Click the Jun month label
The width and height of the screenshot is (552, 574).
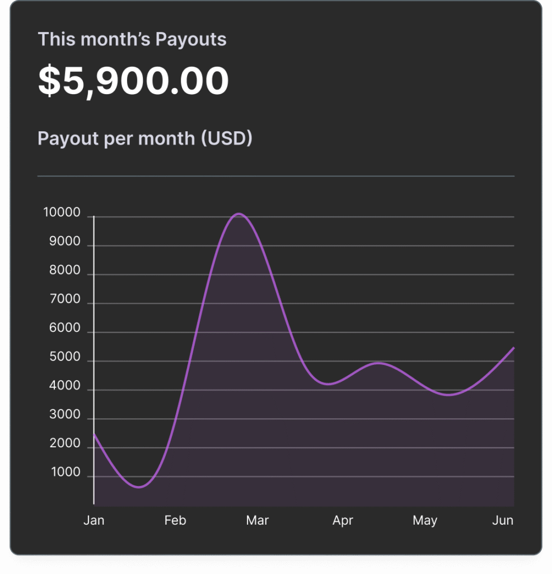[x=503, y=521]
